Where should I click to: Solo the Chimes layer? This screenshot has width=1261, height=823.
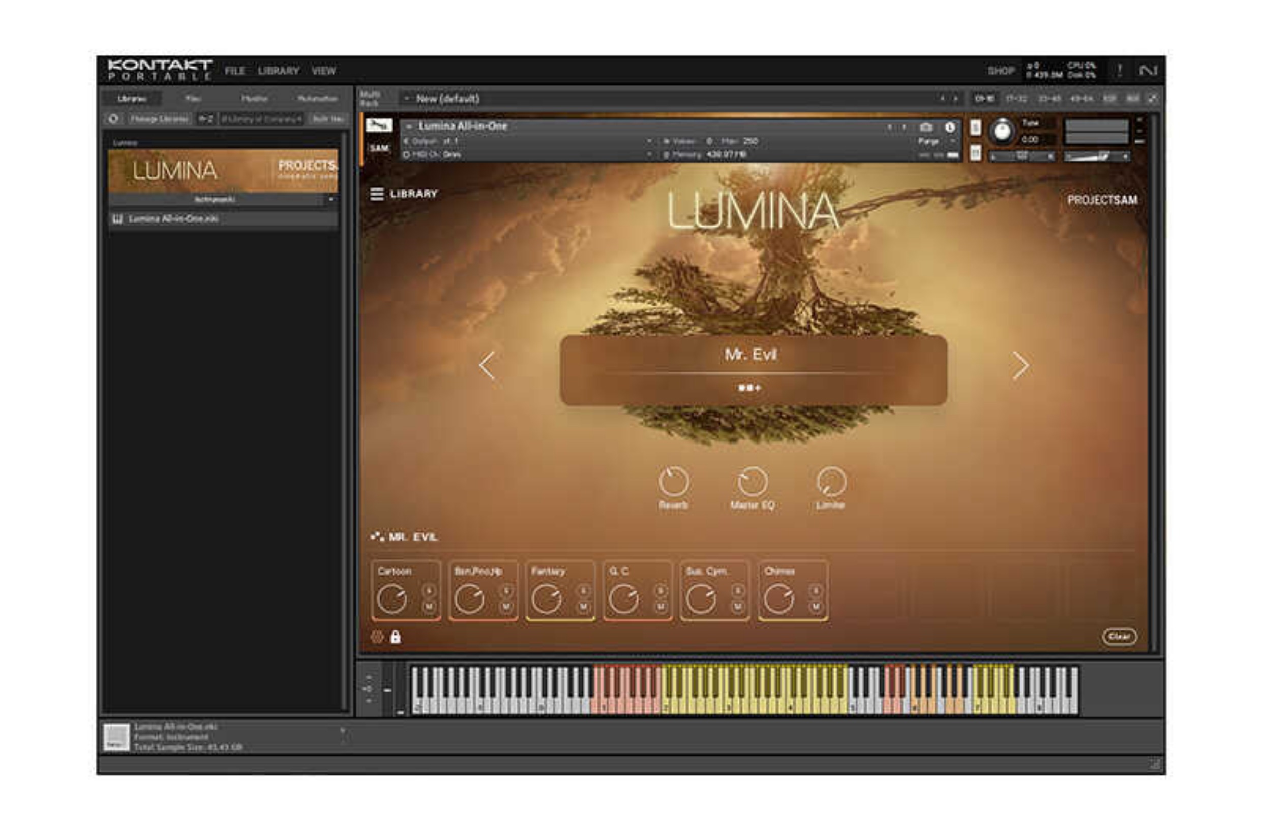pyautogui.click(x=816, y=591)
